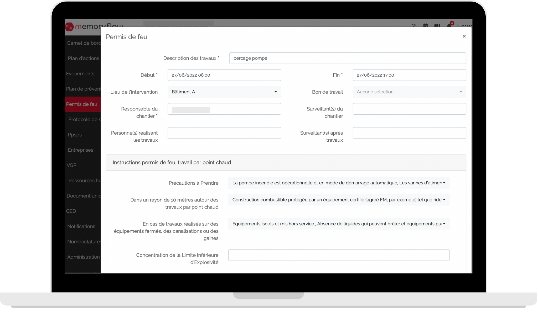The image size is (538, 314).
Task: Click the GED sidebar icon
Action: pyautogui.click(x=71, y=211)
